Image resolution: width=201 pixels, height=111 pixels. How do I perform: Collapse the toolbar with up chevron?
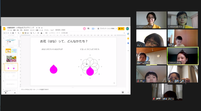click(124, 33)
